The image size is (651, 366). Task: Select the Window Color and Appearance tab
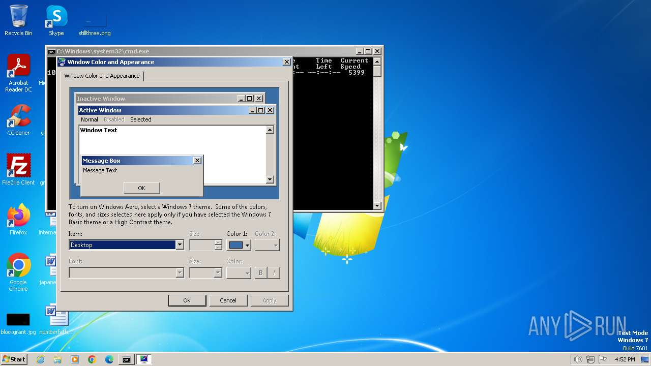click(x=102, y=76)
